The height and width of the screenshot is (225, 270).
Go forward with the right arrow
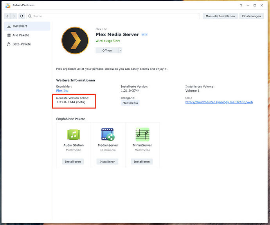coord(14,16)
